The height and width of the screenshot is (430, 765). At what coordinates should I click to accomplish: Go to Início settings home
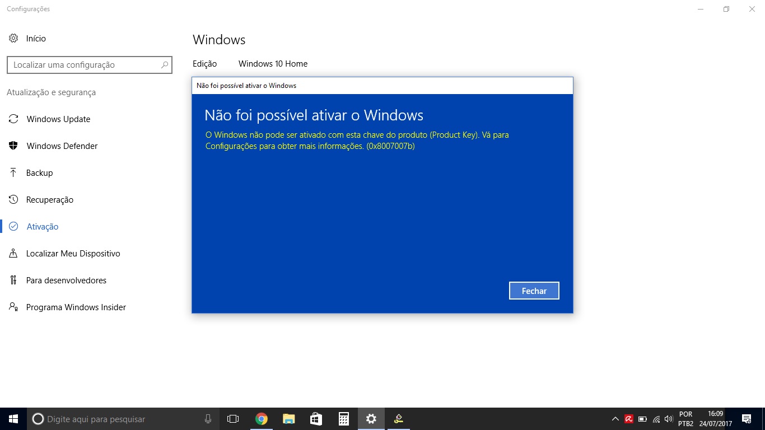[x=27, y=38]
